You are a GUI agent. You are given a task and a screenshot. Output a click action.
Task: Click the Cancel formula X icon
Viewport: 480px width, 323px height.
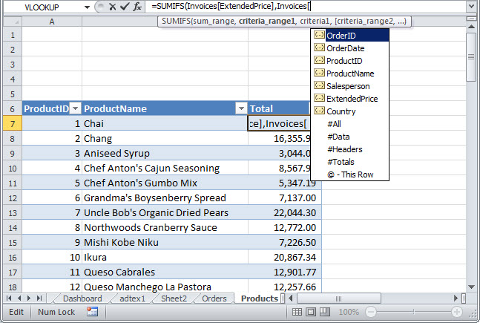click(x=113, y=7)
